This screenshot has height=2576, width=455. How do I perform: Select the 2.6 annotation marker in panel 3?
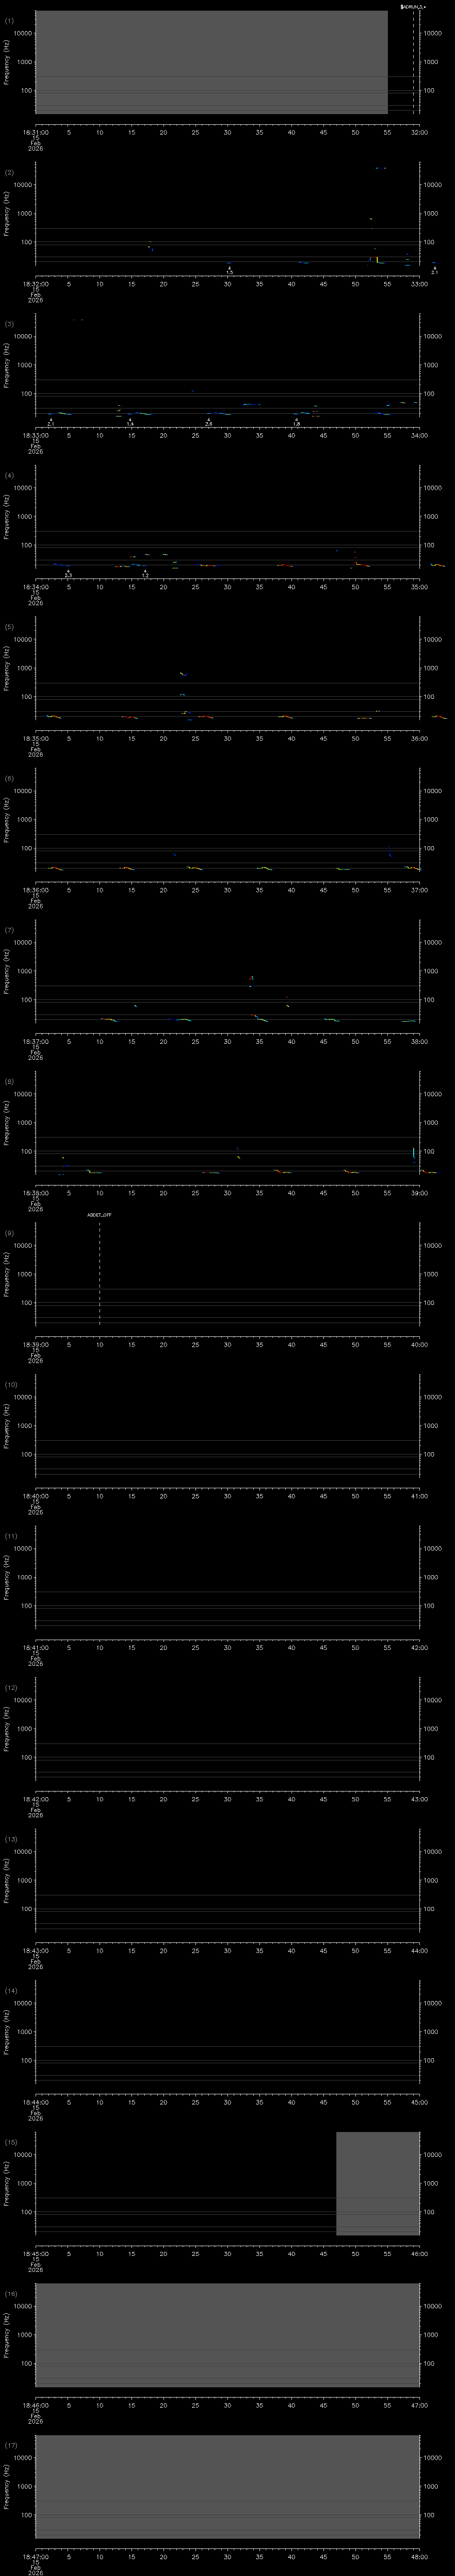(208, 424)
